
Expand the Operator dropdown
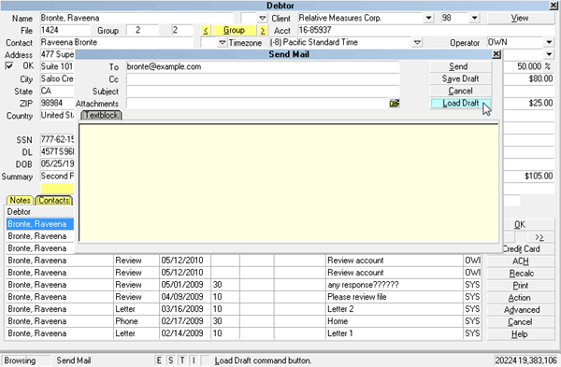(549, 42)
